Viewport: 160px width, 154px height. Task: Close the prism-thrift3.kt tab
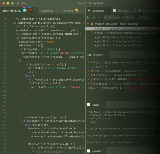(35, 10)
